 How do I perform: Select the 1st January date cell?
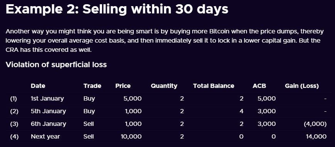point(47,99)
